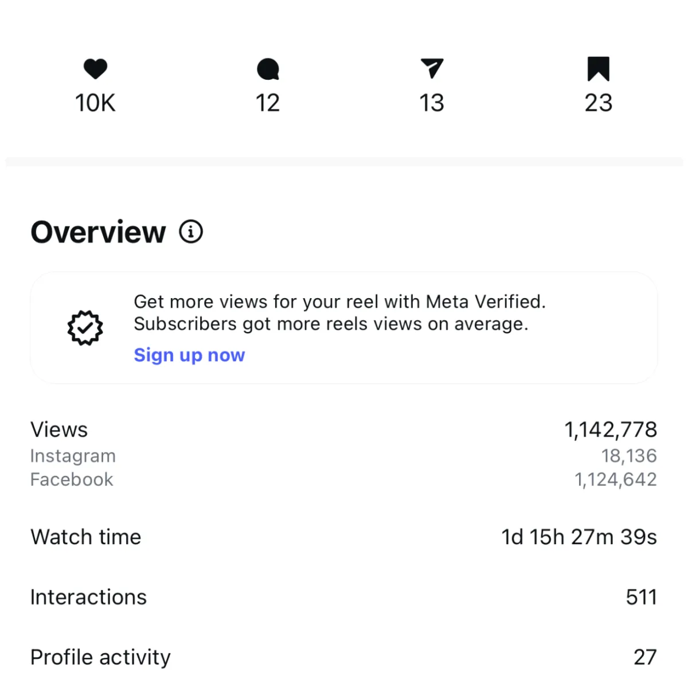
Task: Tap the bookmark saves icon
Action: [598, 69]
